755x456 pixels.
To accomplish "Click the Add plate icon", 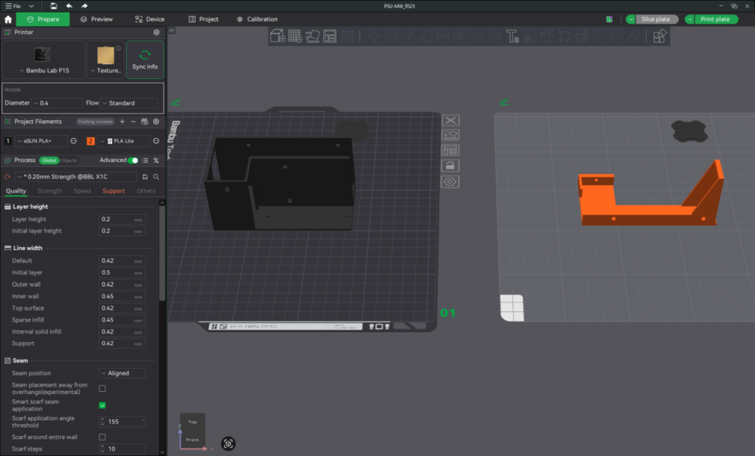I will tap(295, 35).
